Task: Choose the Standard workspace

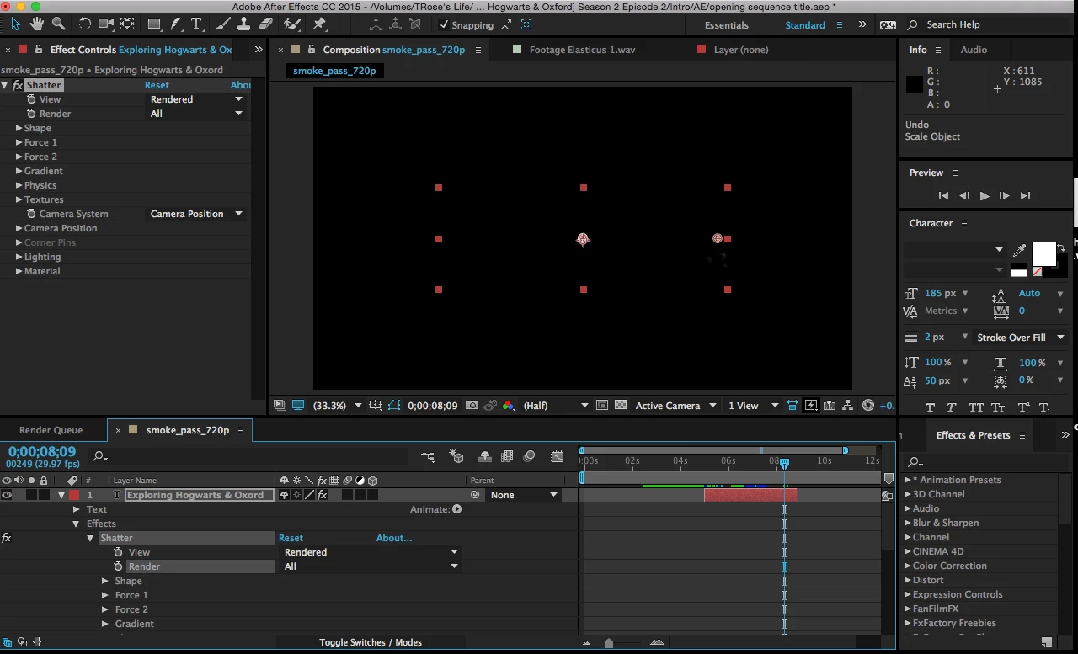Action: click(805, 25)
